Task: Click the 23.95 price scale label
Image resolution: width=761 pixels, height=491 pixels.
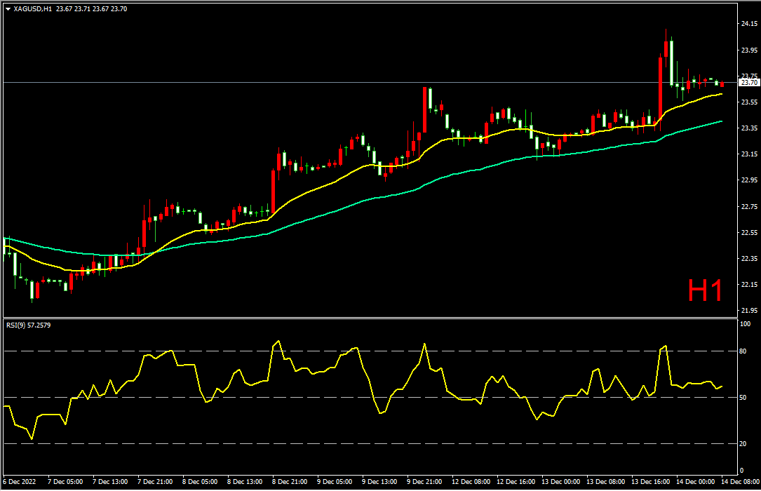Action: click(749, 50)
